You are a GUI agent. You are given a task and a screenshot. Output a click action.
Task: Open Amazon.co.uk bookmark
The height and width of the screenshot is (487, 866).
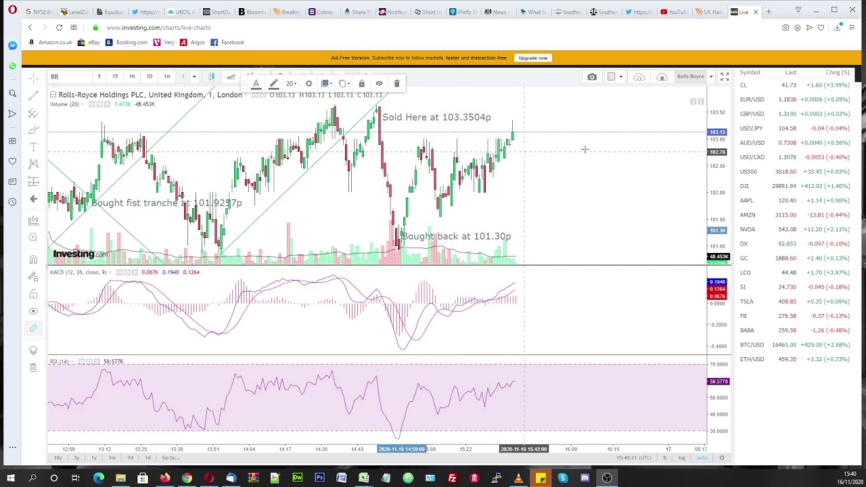50,43
